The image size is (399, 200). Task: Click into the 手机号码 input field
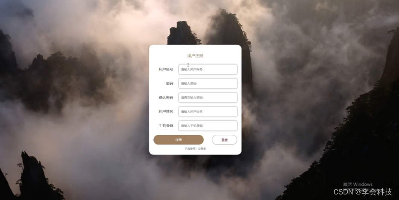(x=208, y=125)
